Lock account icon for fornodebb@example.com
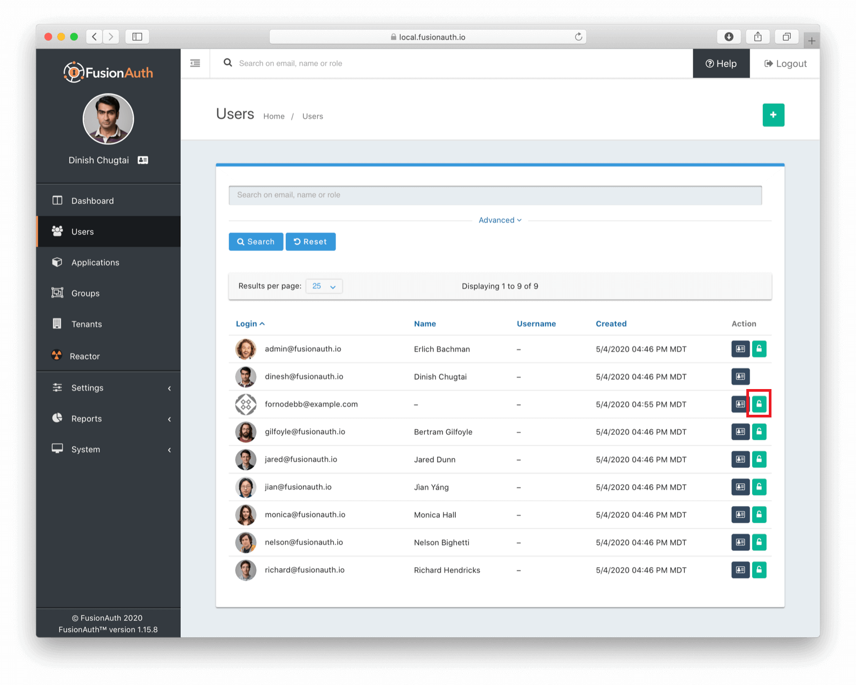The width and height of the screenshot is (856, 685). (759, 404)
